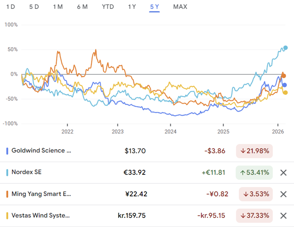Click the -$3.86 change value
Screen dimensions: 294x227
pyautogui.click(x=215, y=151)
